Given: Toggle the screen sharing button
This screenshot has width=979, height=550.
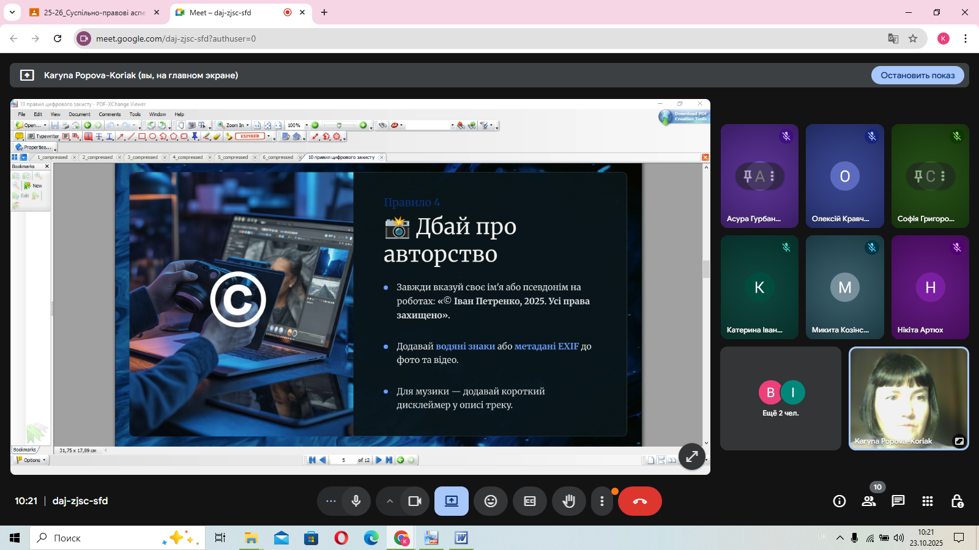Looking at the screenshot, I should click(452, 501).
